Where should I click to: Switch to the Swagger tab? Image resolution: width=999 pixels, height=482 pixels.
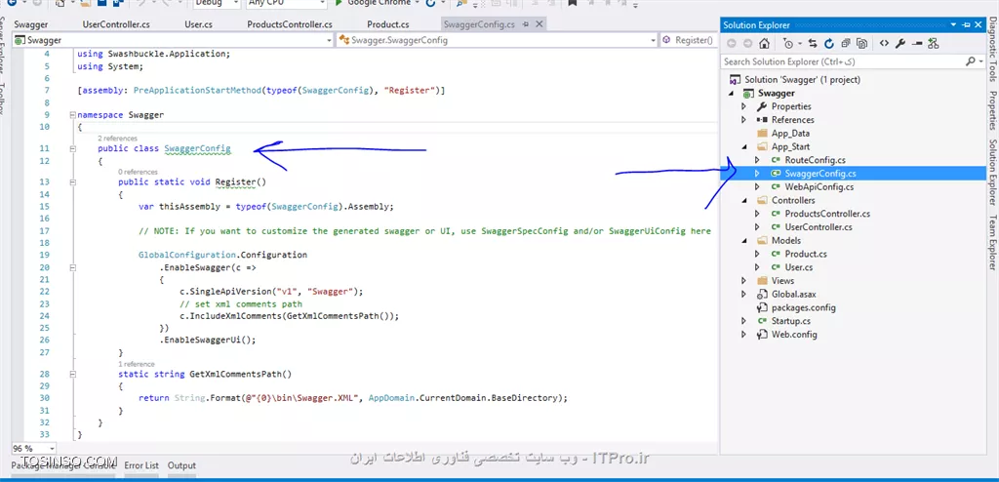31,24
